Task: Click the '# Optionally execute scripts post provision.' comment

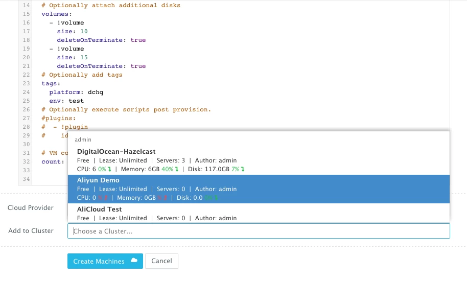Action: tap(126, 109)
